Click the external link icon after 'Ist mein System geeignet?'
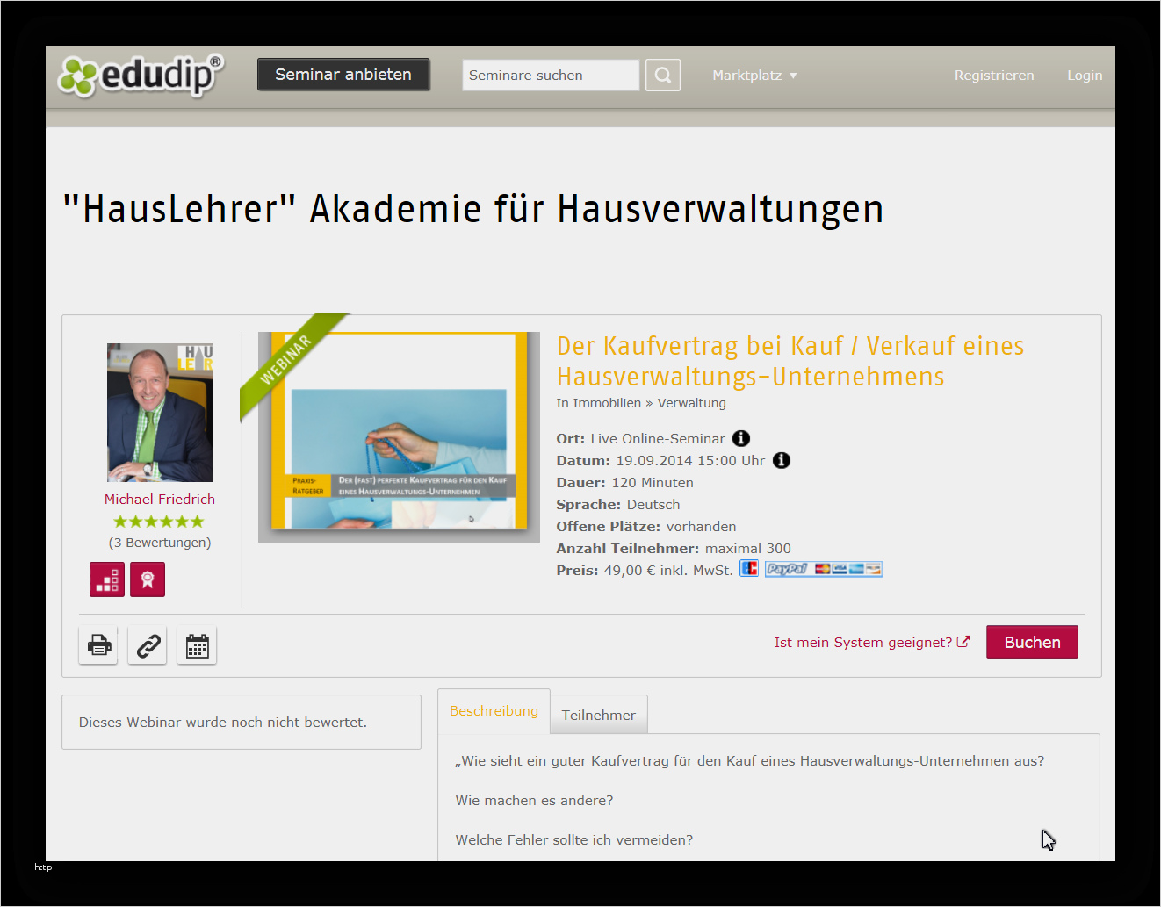 (x=965, y=641)
